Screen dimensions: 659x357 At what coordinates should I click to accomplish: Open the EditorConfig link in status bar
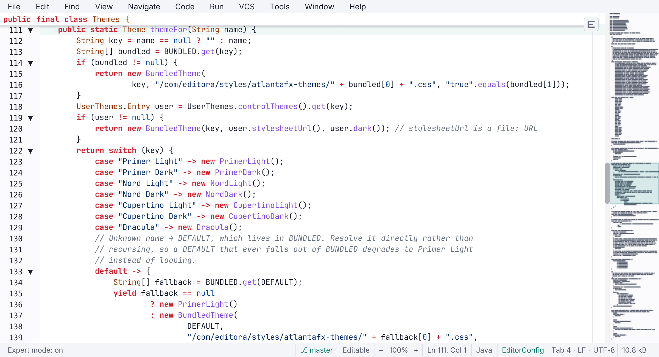pos(523,350)
